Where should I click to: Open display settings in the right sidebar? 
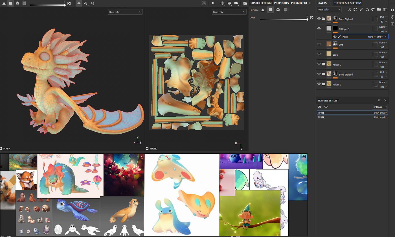(x=392, y=10)
